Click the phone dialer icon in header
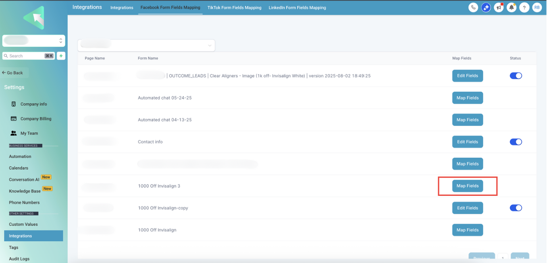The height and width of the screenshot is (263, 549). 473,7
